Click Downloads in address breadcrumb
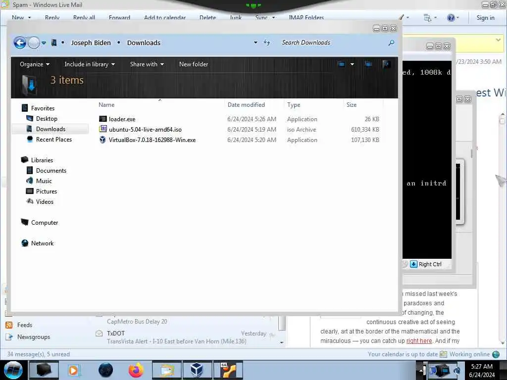This screenshot has height=380, width=507. coord(144,43)
